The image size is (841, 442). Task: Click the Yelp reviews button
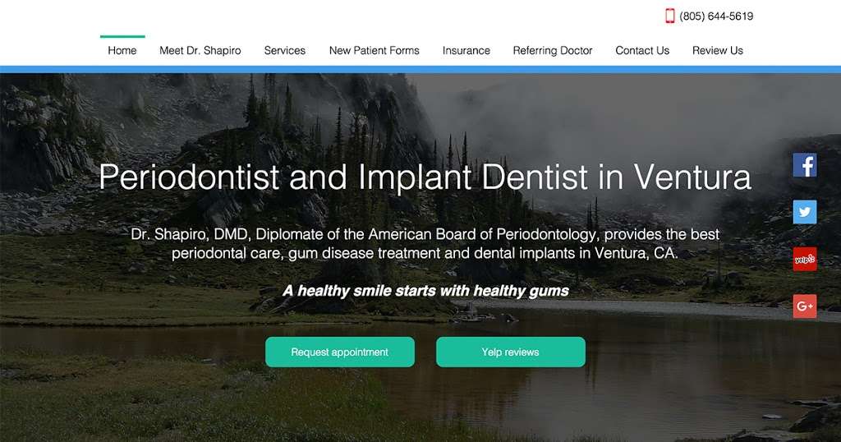click(511, 352)
